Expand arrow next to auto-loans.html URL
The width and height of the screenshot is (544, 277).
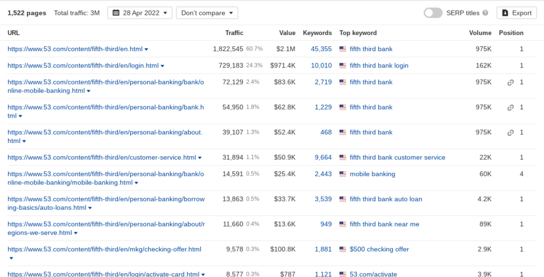(x=90, y=208)
